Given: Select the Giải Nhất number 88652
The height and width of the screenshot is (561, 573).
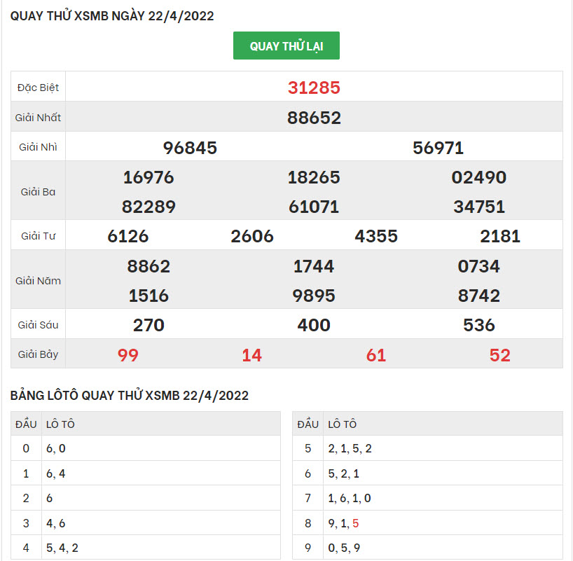Looking at the screenshot, I should 314,118.
